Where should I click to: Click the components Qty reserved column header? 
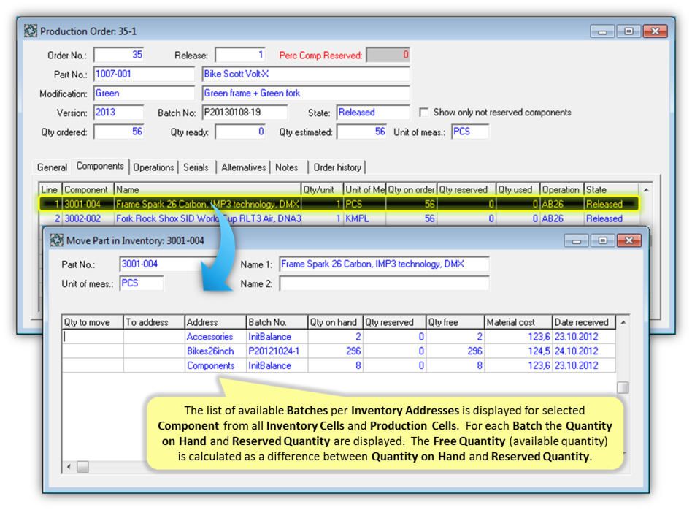(x=466, y=189)
